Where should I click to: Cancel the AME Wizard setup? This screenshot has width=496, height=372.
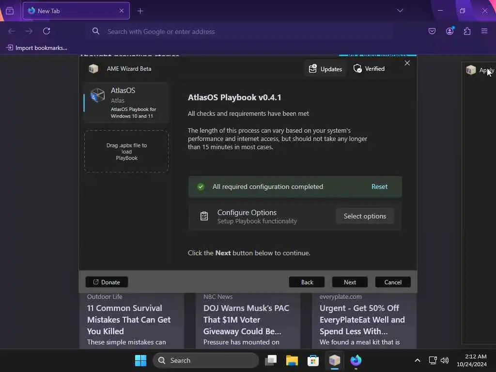[x=392, y=282]
